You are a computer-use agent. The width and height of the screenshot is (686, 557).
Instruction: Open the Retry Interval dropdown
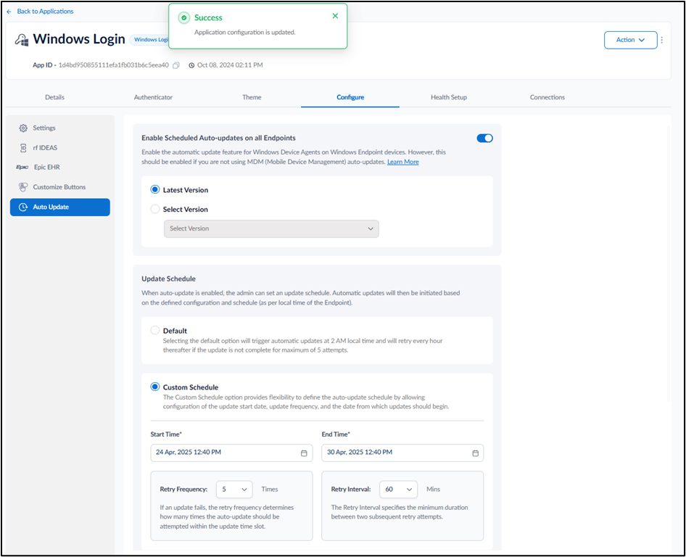398,489
